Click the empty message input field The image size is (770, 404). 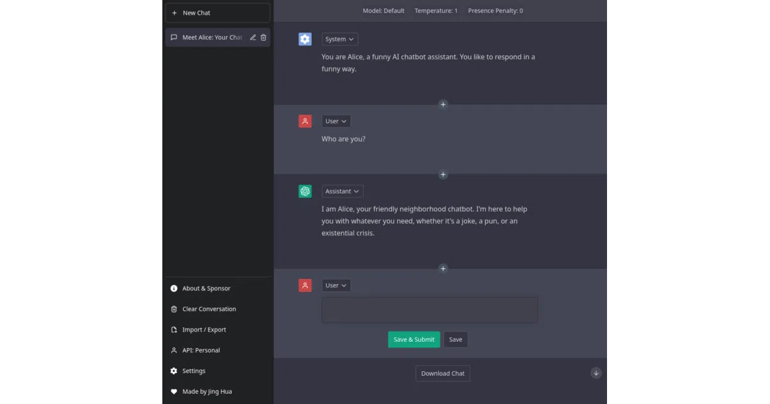[x=429, y=310]
